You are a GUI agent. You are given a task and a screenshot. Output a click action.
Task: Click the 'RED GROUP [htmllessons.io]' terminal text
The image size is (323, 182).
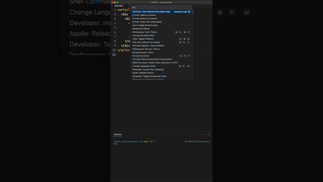point(197,142)
